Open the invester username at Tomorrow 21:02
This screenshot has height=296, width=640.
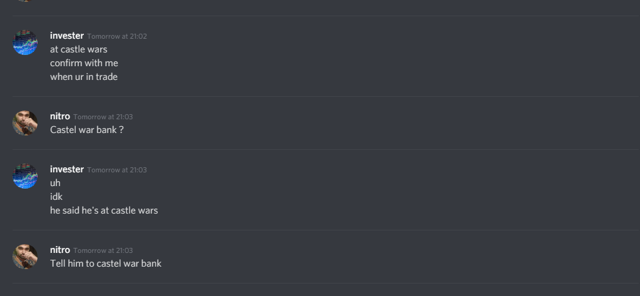[67, 36]
